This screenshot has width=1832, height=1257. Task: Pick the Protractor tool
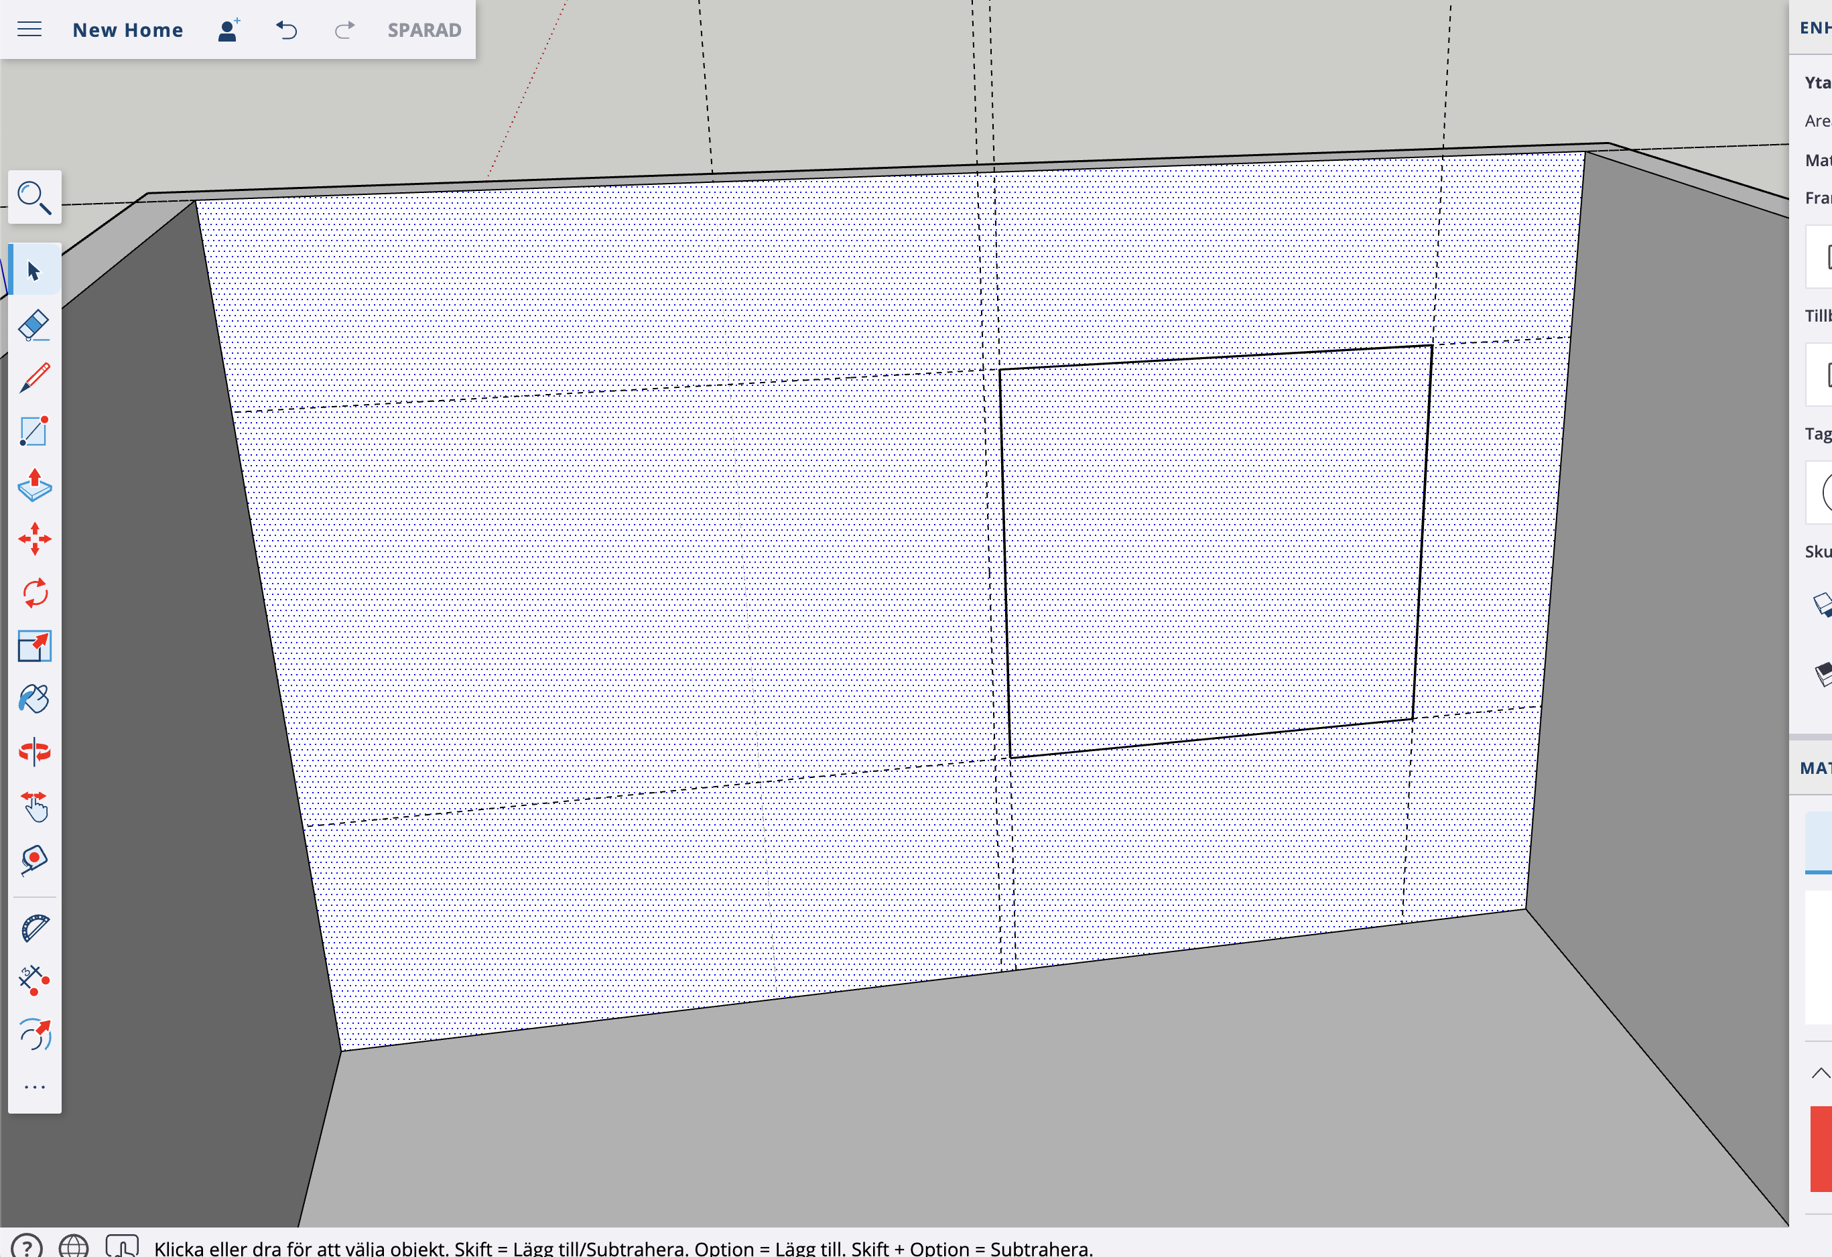[x=34, y=929]
